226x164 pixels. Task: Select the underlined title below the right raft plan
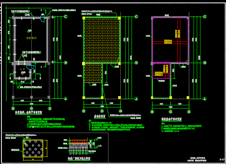171,119
